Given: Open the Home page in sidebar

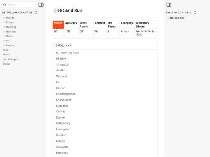Looking at the screenshot, I should [6, 55].
